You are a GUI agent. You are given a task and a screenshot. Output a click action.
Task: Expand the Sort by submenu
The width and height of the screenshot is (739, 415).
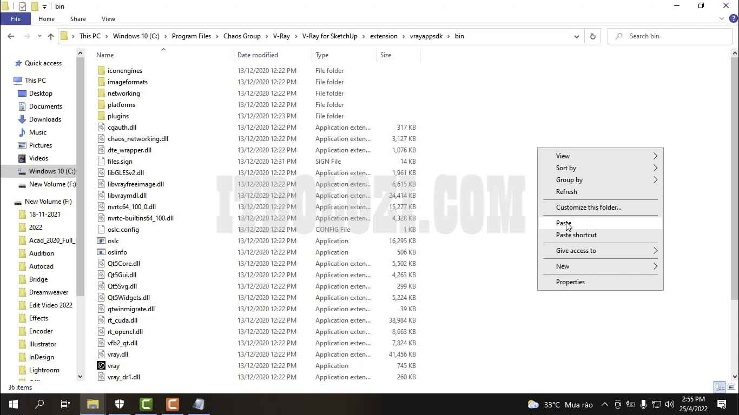tap(600, 168)
